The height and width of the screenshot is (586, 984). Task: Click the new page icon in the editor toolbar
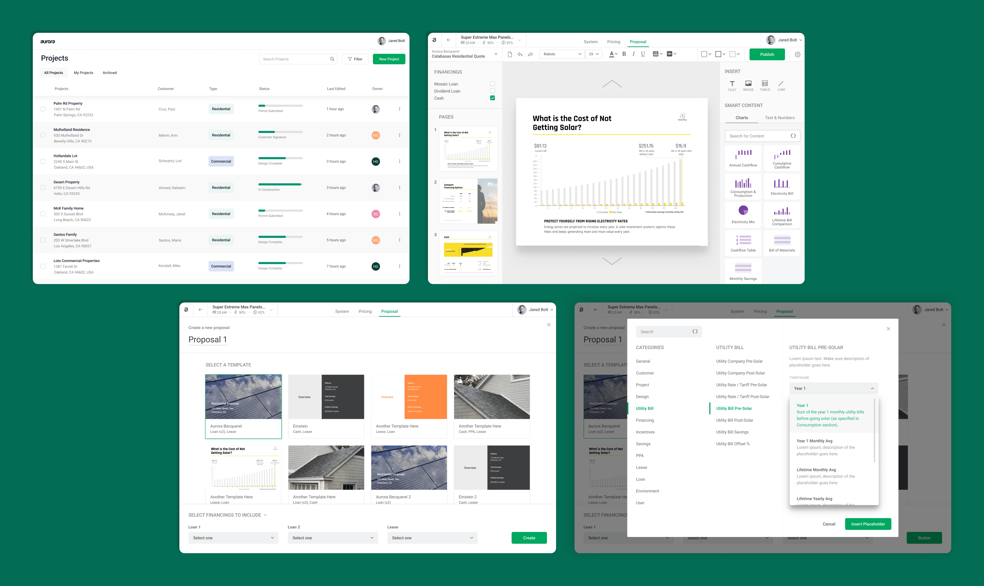click(x=510, y=54)
